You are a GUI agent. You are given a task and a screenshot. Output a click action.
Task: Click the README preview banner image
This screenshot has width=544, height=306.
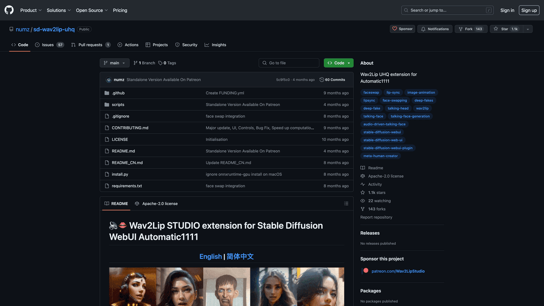pyautogui.click(x=227, y=286)
